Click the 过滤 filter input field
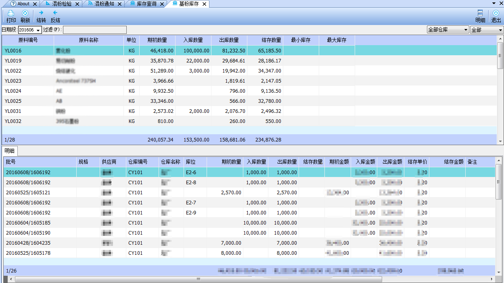 (95, 30)
